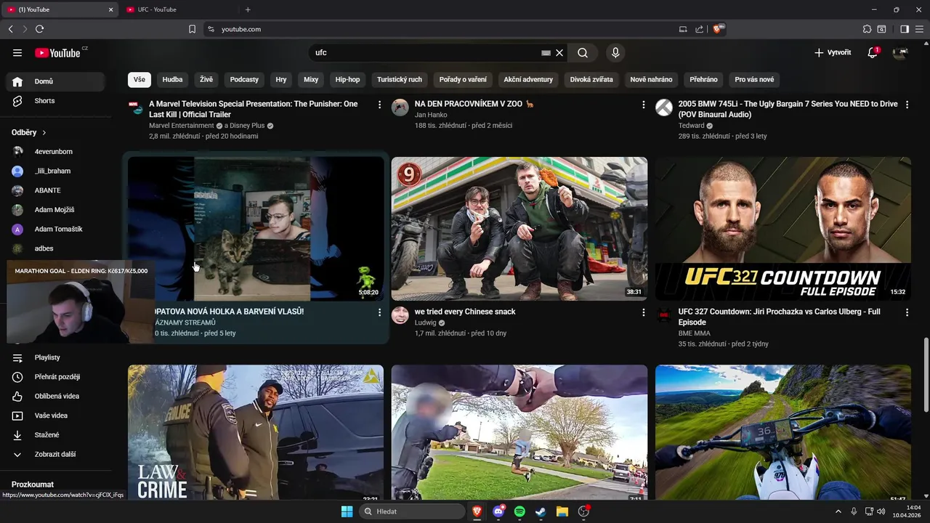Open the BME MMA channel link
Image resolution: width=930 pixels, height=523 pixels.
tap(694, 333)
